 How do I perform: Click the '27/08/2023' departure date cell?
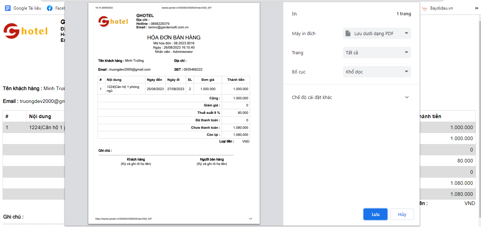click(176, 89)
